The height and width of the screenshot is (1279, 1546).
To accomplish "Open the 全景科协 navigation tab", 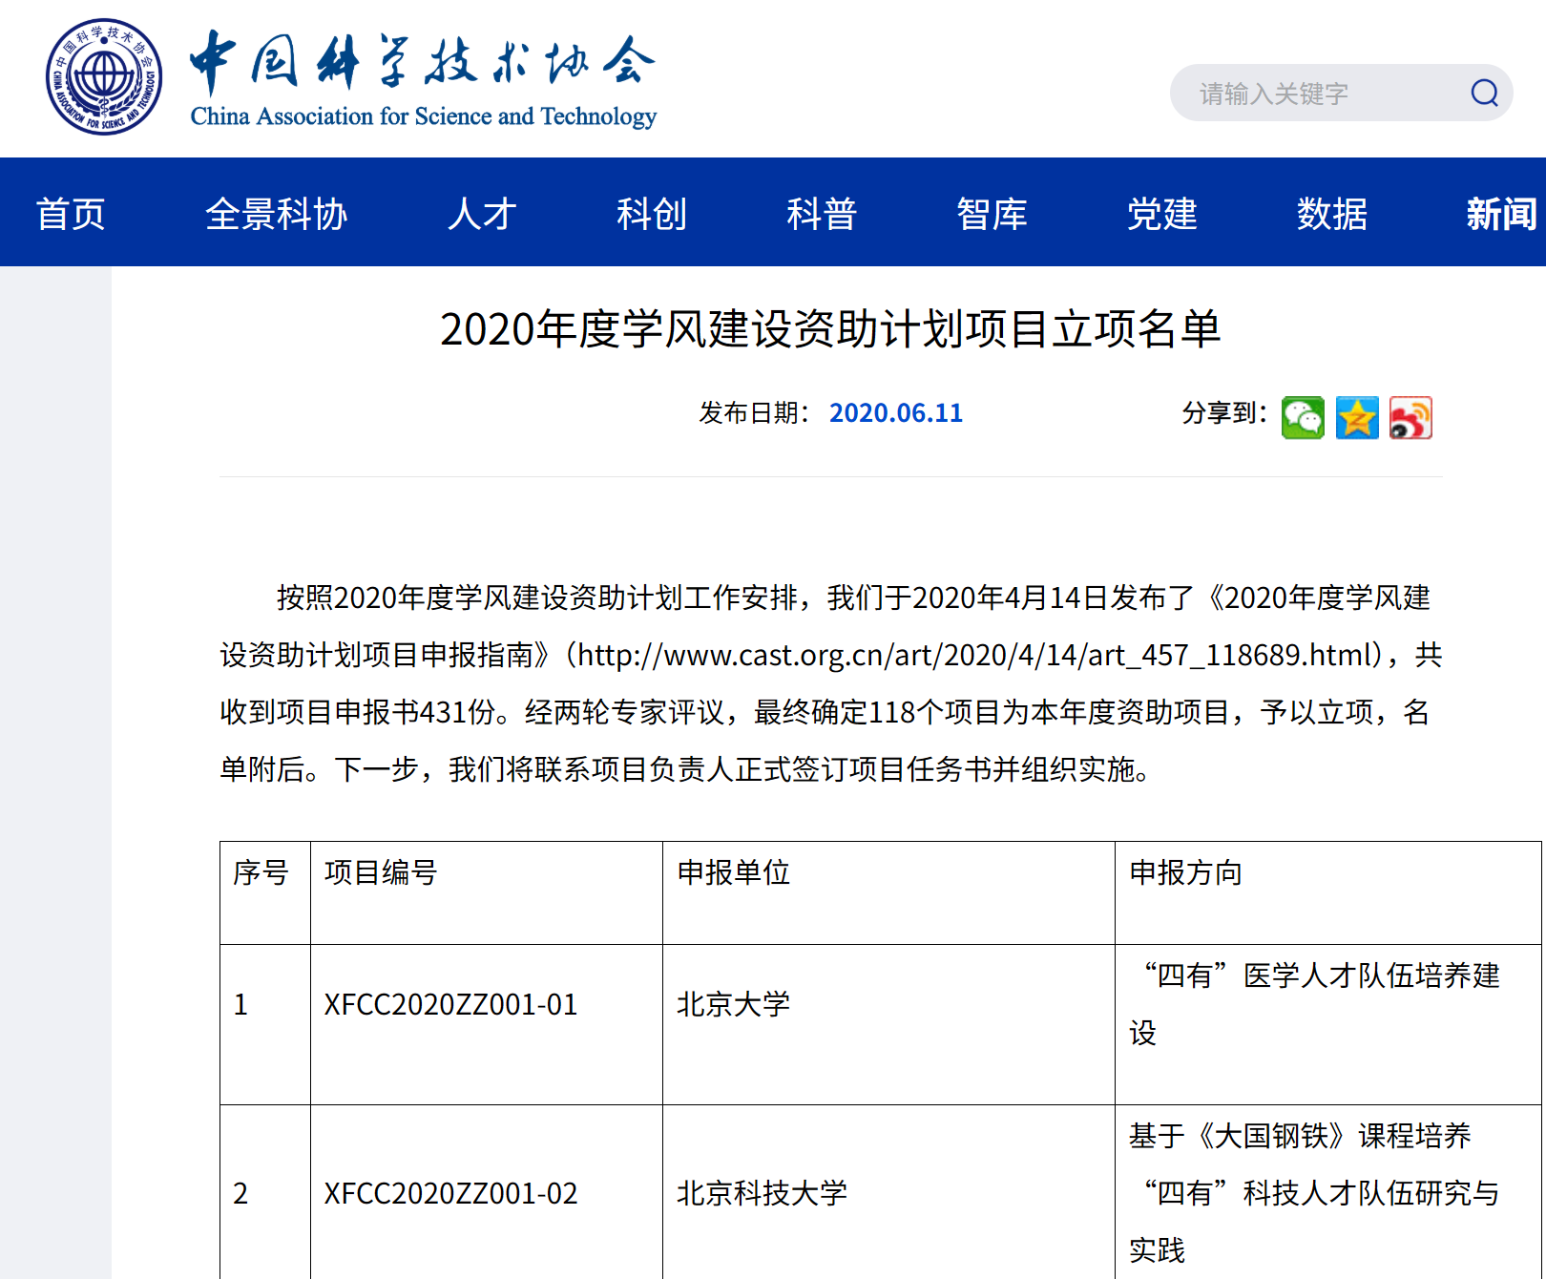I will [278, 213].
